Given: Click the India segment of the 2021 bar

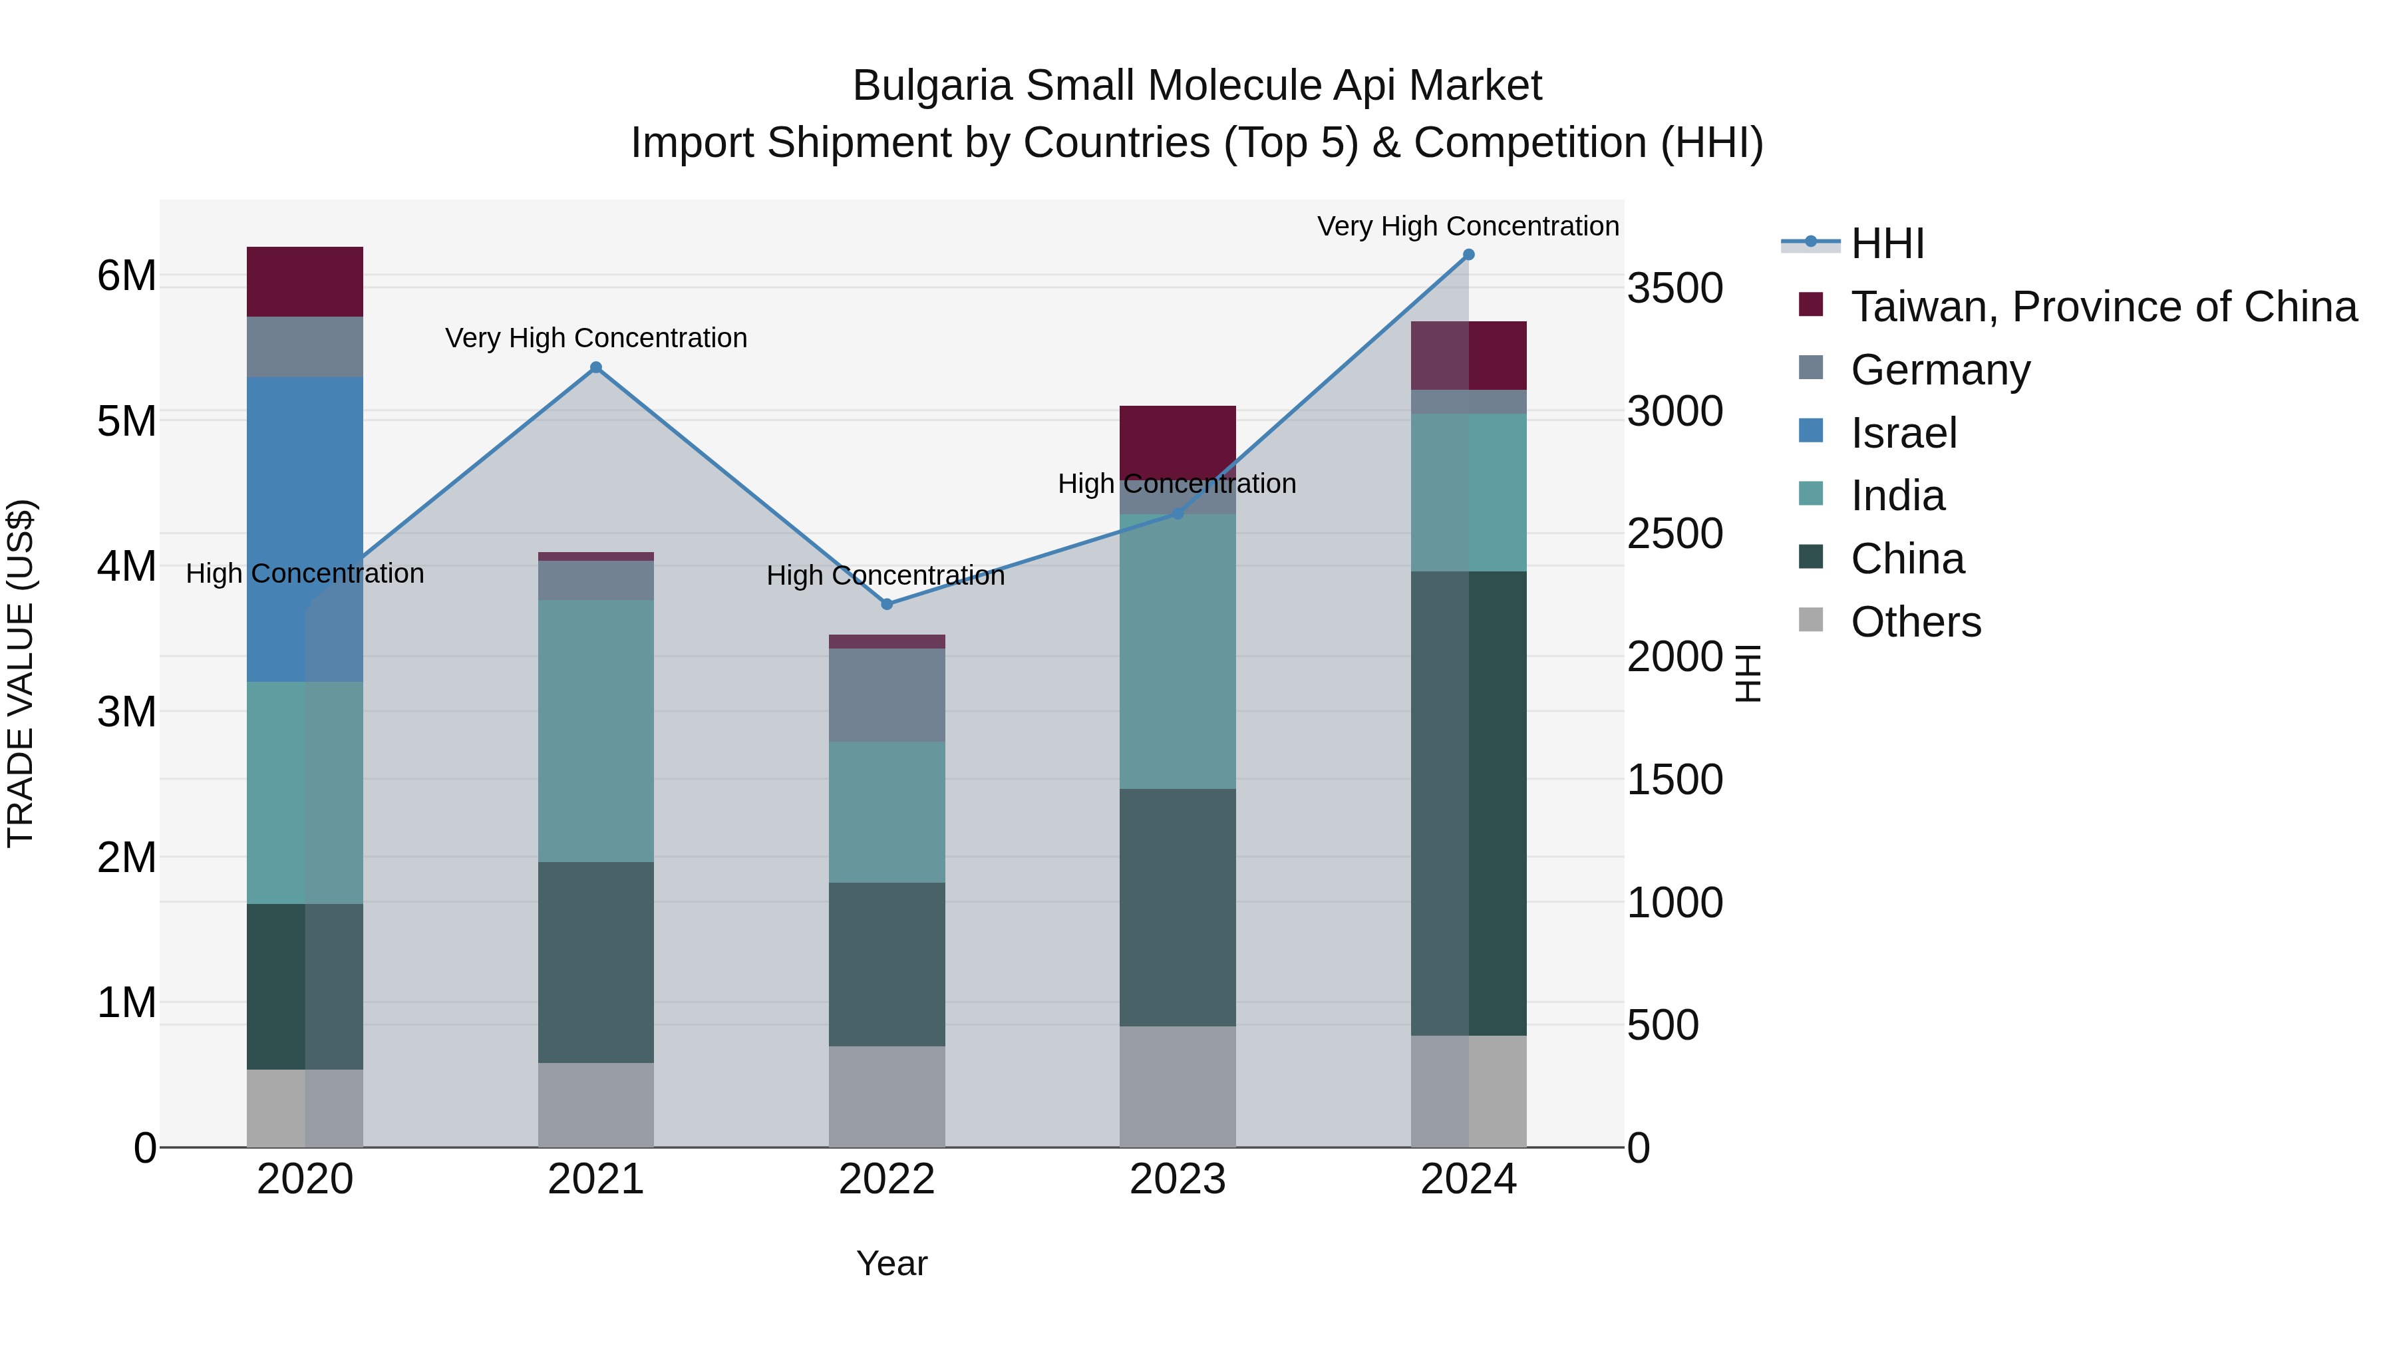Looking at the screenshot, I should (596, 730).
